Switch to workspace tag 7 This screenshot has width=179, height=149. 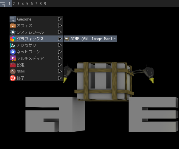click(36, 4)
